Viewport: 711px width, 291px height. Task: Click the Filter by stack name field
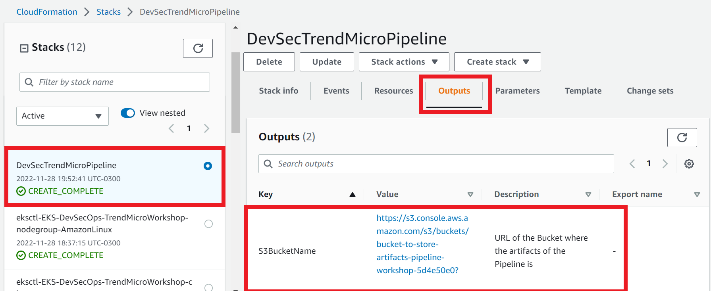(115, 82)
